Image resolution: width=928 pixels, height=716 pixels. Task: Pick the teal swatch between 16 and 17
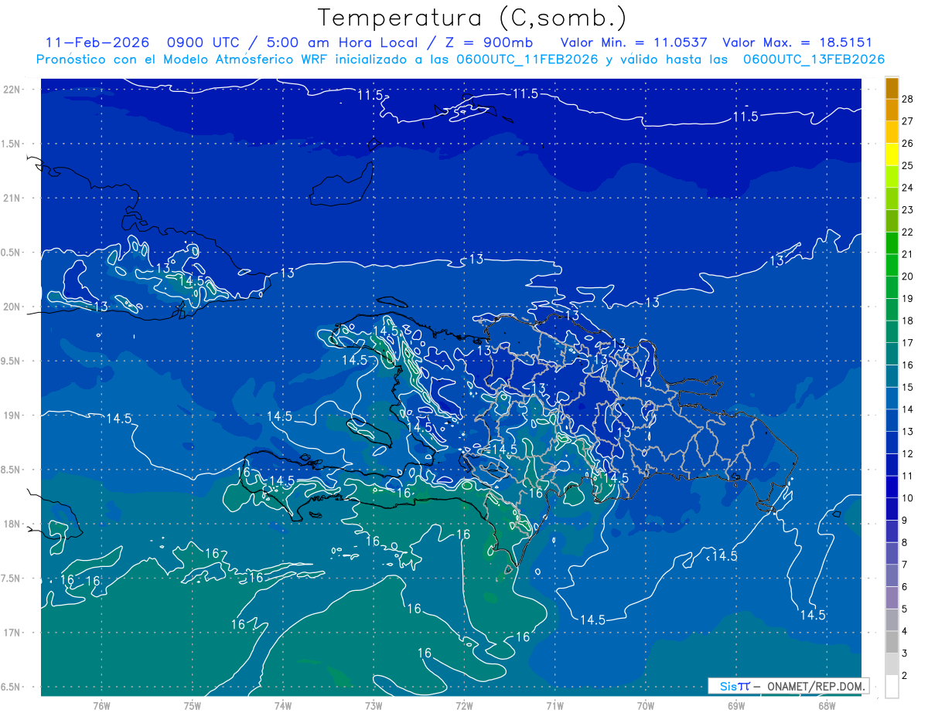click(892, 354)
